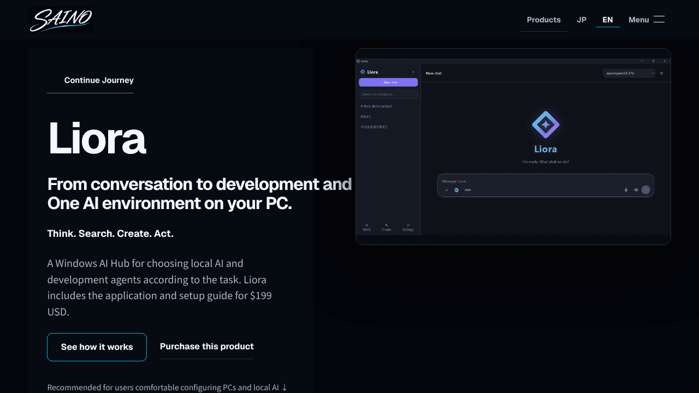This screenshot has height=393, width=699.
Task: Click the Think. Search. Create. Act. tagline
Action: pyautogui.click(x=110, y=234)
